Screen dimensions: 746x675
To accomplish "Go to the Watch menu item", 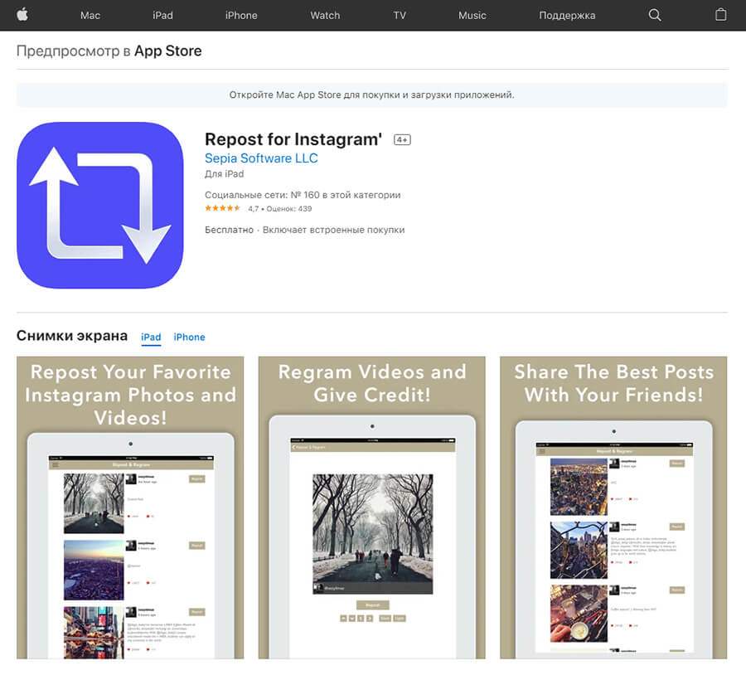I will [x=325, y=15].
